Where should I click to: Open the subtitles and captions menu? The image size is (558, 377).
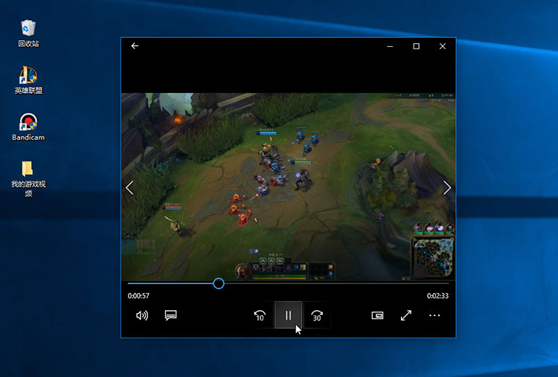pos(170,315)
